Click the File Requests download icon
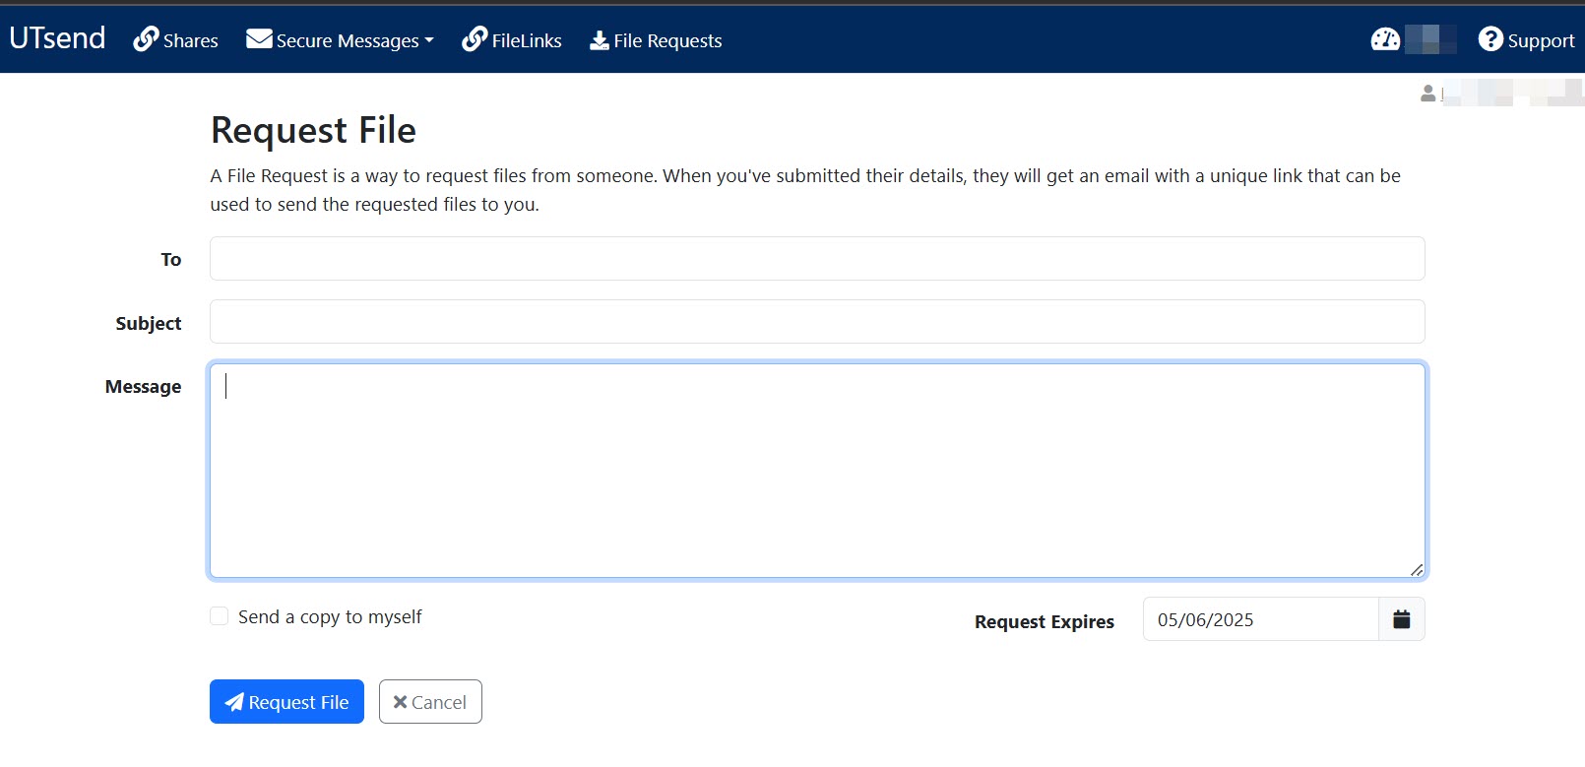This screenshot has height=767, width=1585. [x=599, y=40]
